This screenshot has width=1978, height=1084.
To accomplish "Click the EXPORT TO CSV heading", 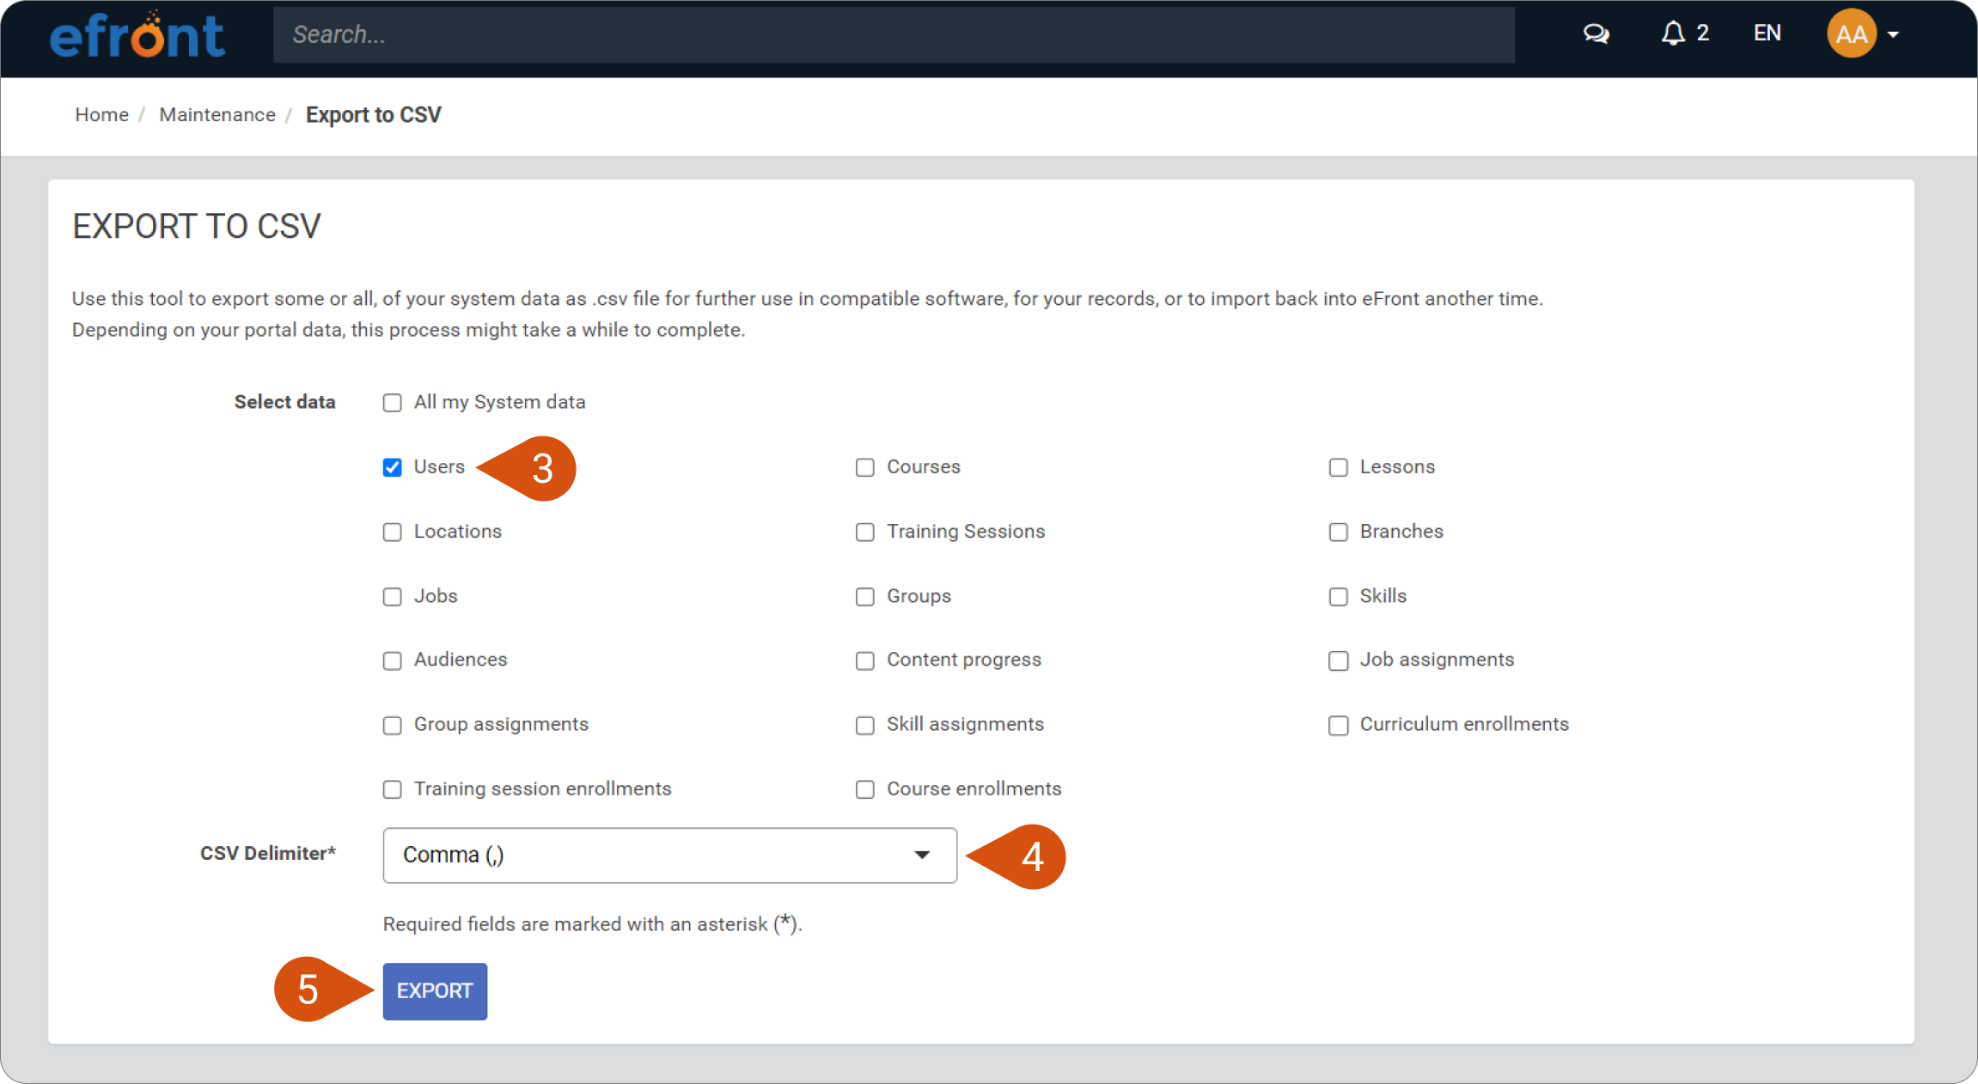I will point(197,227).
